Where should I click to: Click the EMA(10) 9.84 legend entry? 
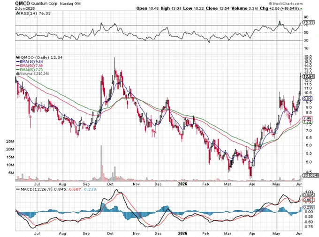tap(29, 61)
